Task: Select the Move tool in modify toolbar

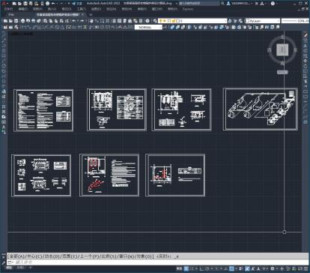Action: 306,61
